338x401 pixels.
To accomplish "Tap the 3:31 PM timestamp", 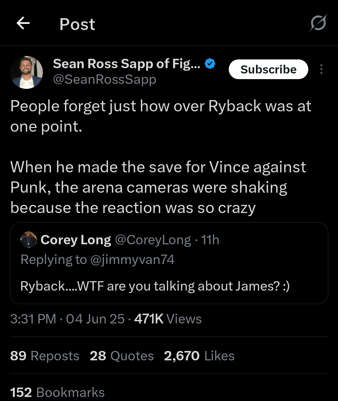I will click(x=33, y=319).
